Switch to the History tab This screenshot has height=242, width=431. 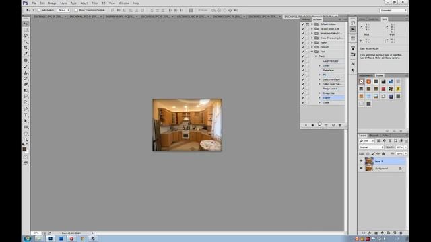306,19
